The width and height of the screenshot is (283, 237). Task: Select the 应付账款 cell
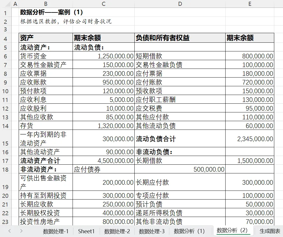(180, 82)
